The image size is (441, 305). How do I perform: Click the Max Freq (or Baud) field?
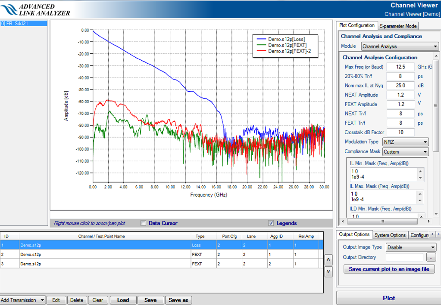click(x=400, y=67)
